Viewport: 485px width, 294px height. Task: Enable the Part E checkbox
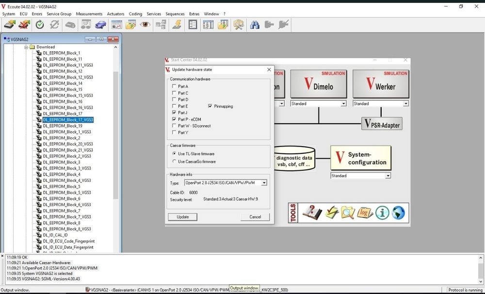pos(174,106)
